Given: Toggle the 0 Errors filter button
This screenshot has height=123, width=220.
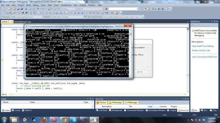Looking at the screenshot, I should point(101,102).
